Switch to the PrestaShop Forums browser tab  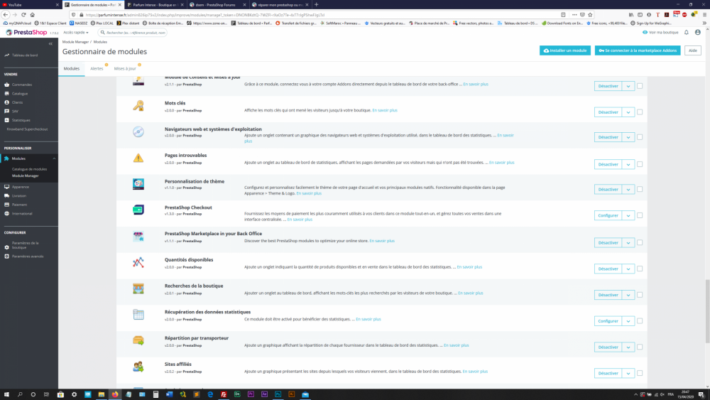[218, 4]
